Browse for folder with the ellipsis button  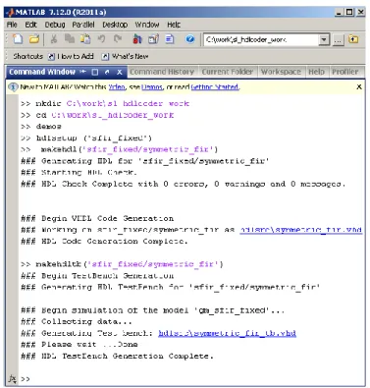[x=339, y=40]
